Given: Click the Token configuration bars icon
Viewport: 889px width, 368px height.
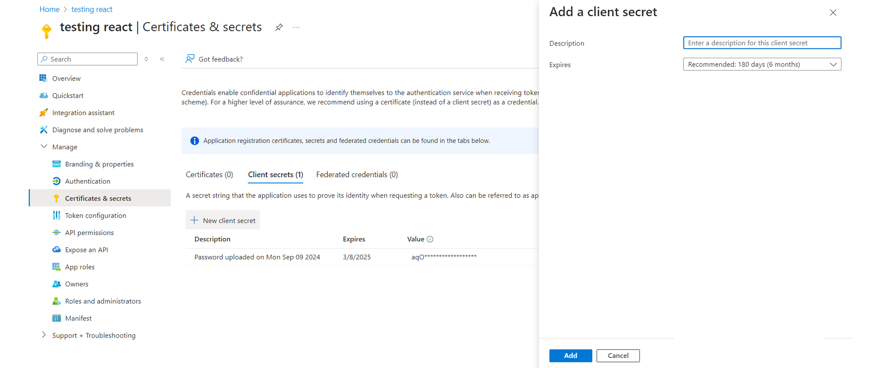Looking at the screenshot, I should click(56, 215).
